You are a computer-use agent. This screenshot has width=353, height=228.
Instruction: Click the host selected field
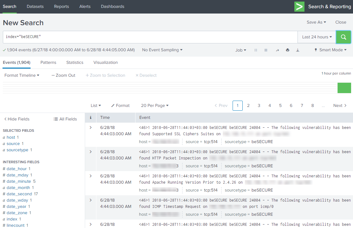pos(11,137)
